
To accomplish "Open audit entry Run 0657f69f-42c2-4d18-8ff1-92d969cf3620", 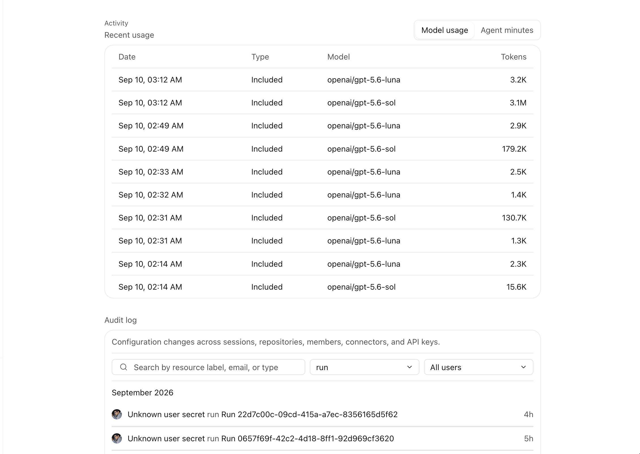I will pos(323,438).
